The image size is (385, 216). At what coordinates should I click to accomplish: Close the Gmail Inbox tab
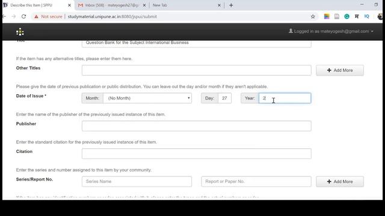click(144, 5)
